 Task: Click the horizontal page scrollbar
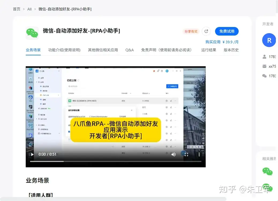click(x=114, y=199)
